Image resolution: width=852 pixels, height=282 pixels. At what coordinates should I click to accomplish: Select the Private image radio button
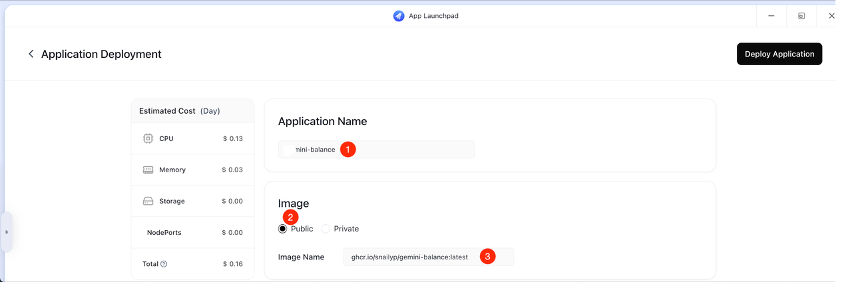click(x=325, y=229)
